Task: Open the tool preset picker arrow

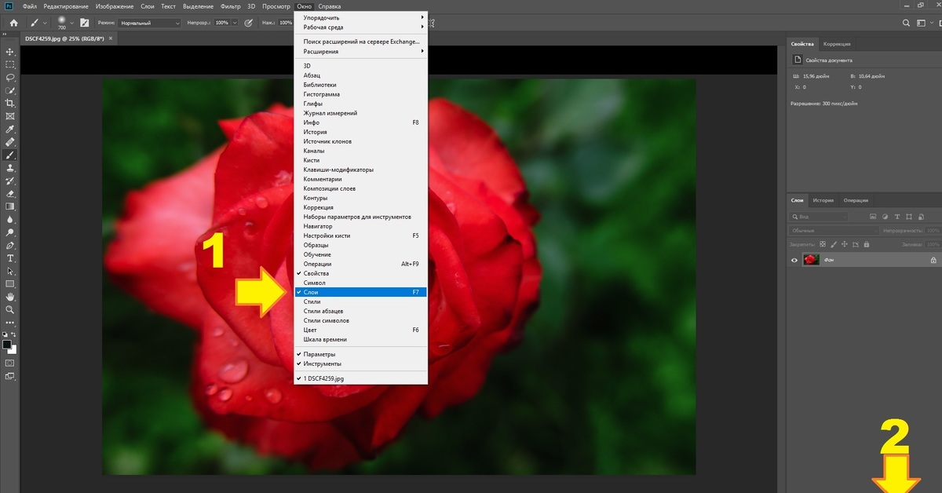Action: [46, 23]
